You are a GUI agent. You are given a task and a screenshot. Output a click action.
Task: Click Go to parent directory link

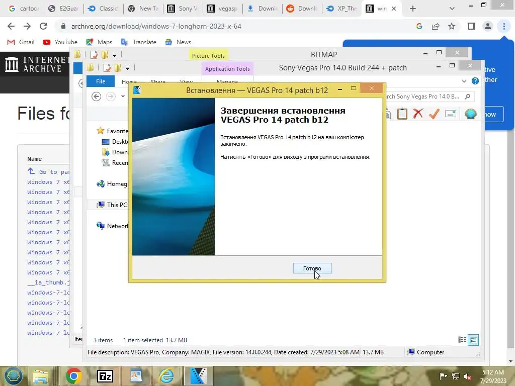tap(48, 172)
